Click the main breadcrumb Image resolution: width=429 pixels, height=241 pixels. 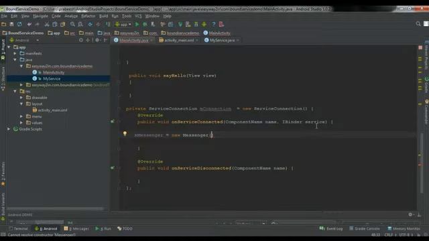[86, 33]
